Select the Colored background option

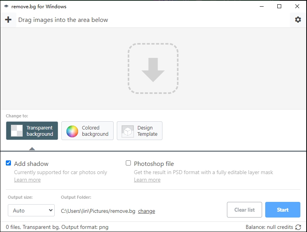(87, 131)
